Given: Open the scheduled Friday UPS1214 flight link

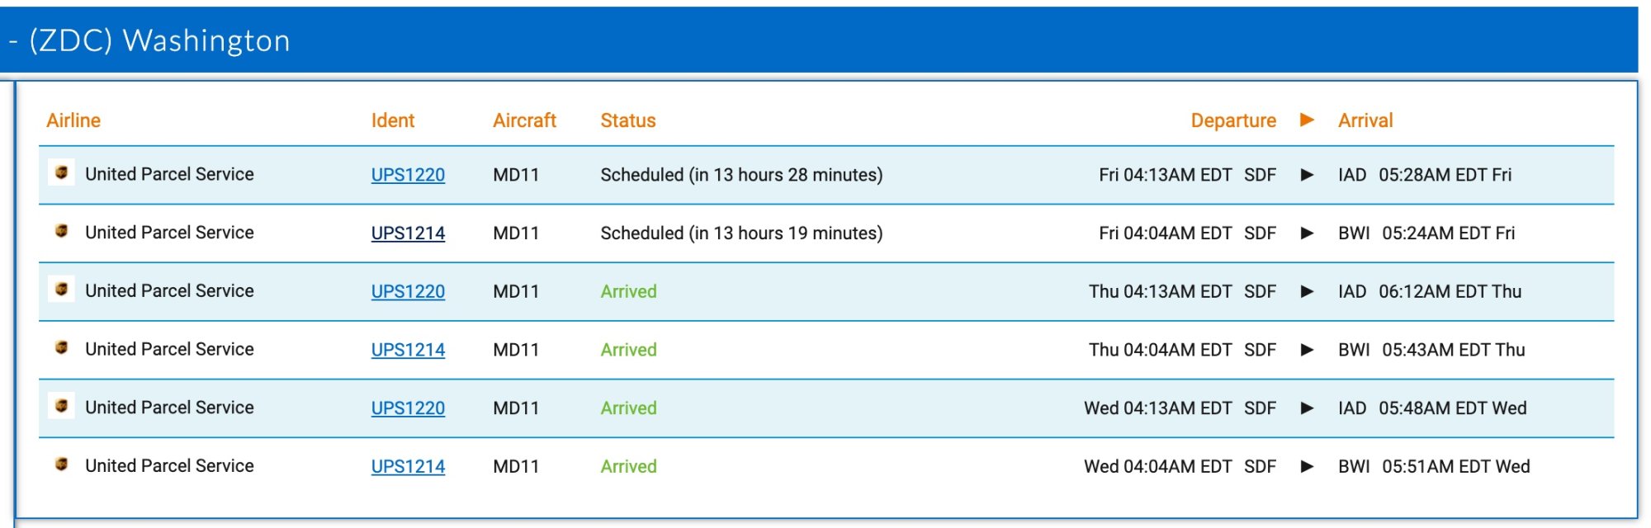Looking at the screenshot, I should [408, 233].
